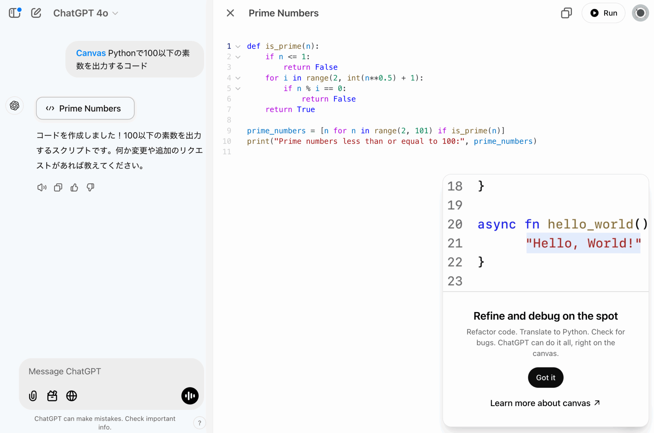The width and height of the screenshot is (654, 433).
Task: Give thumbs down to the response
Action: 90,187
